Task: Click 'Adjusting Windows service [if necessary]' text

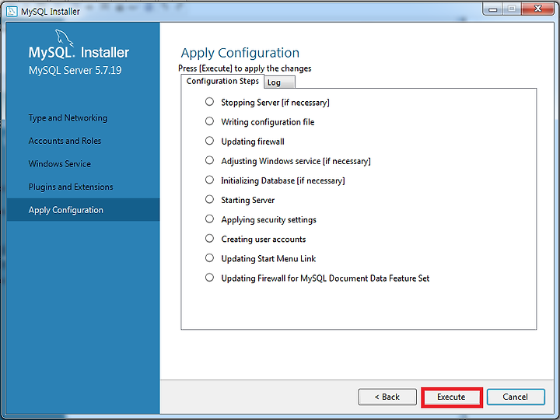Action: coord(296,161)
